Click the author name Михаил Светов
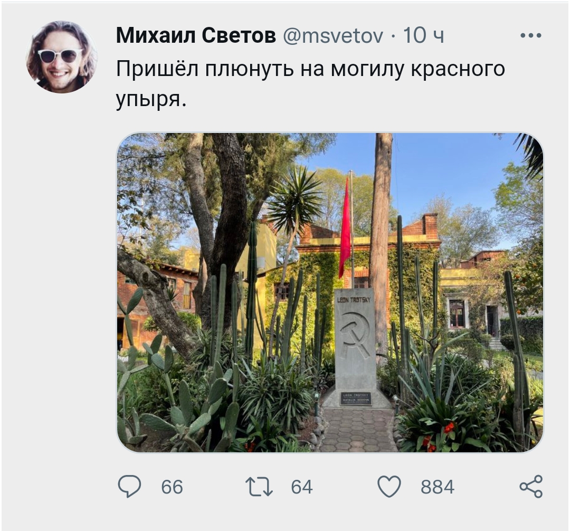The height and width of the screenshot is (531, 570). click(x=196, y=35)
